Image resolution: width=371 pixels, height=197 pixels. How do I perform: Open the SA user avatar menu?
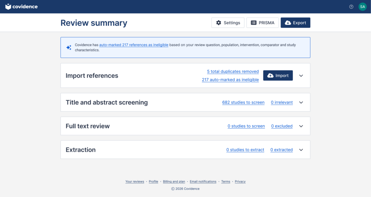[362, 7]
